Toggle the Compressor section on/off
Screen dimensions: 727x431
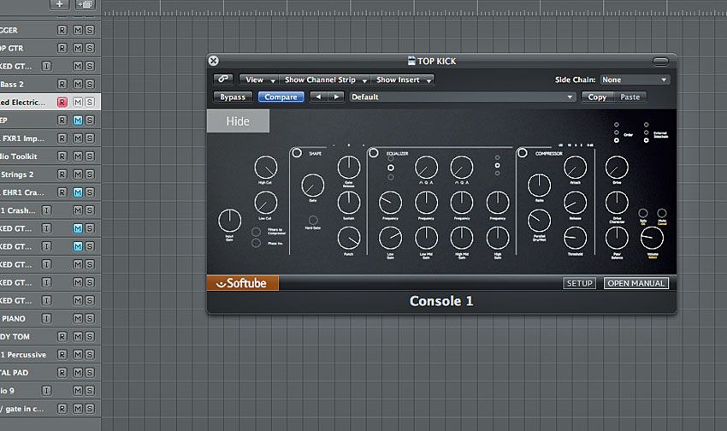point(523,152)
